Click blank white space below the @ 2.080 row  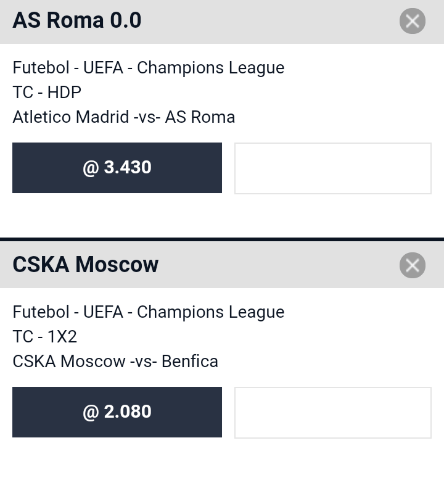222,459
